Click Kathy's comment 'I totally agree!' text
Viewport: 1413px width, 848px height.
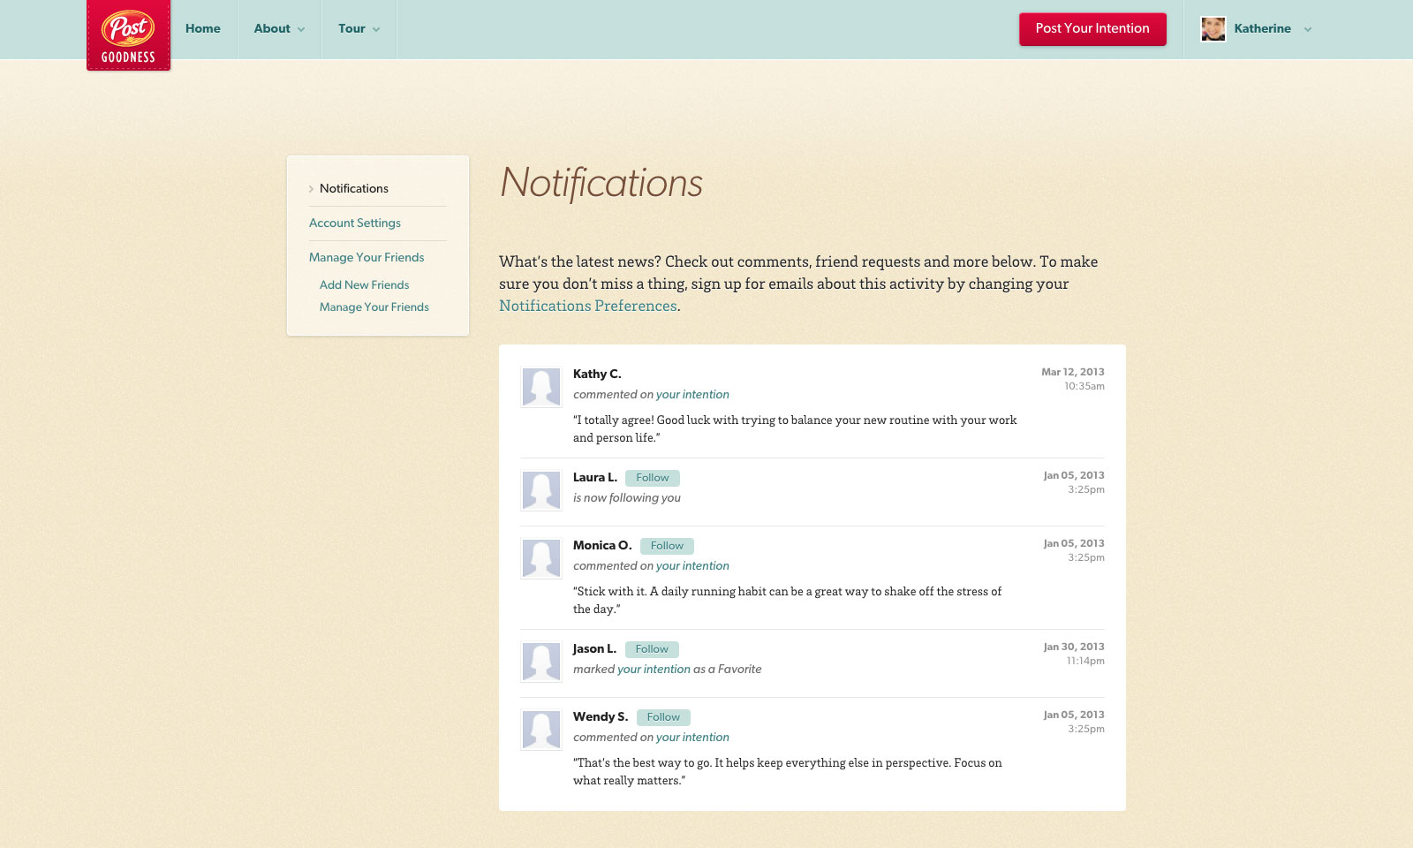[x=795, y=428]
